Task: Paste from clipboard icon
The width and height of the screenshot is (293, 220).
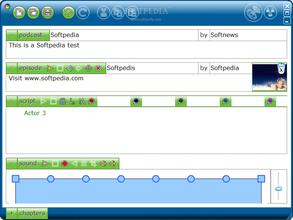Action: (x=132, y=12)
